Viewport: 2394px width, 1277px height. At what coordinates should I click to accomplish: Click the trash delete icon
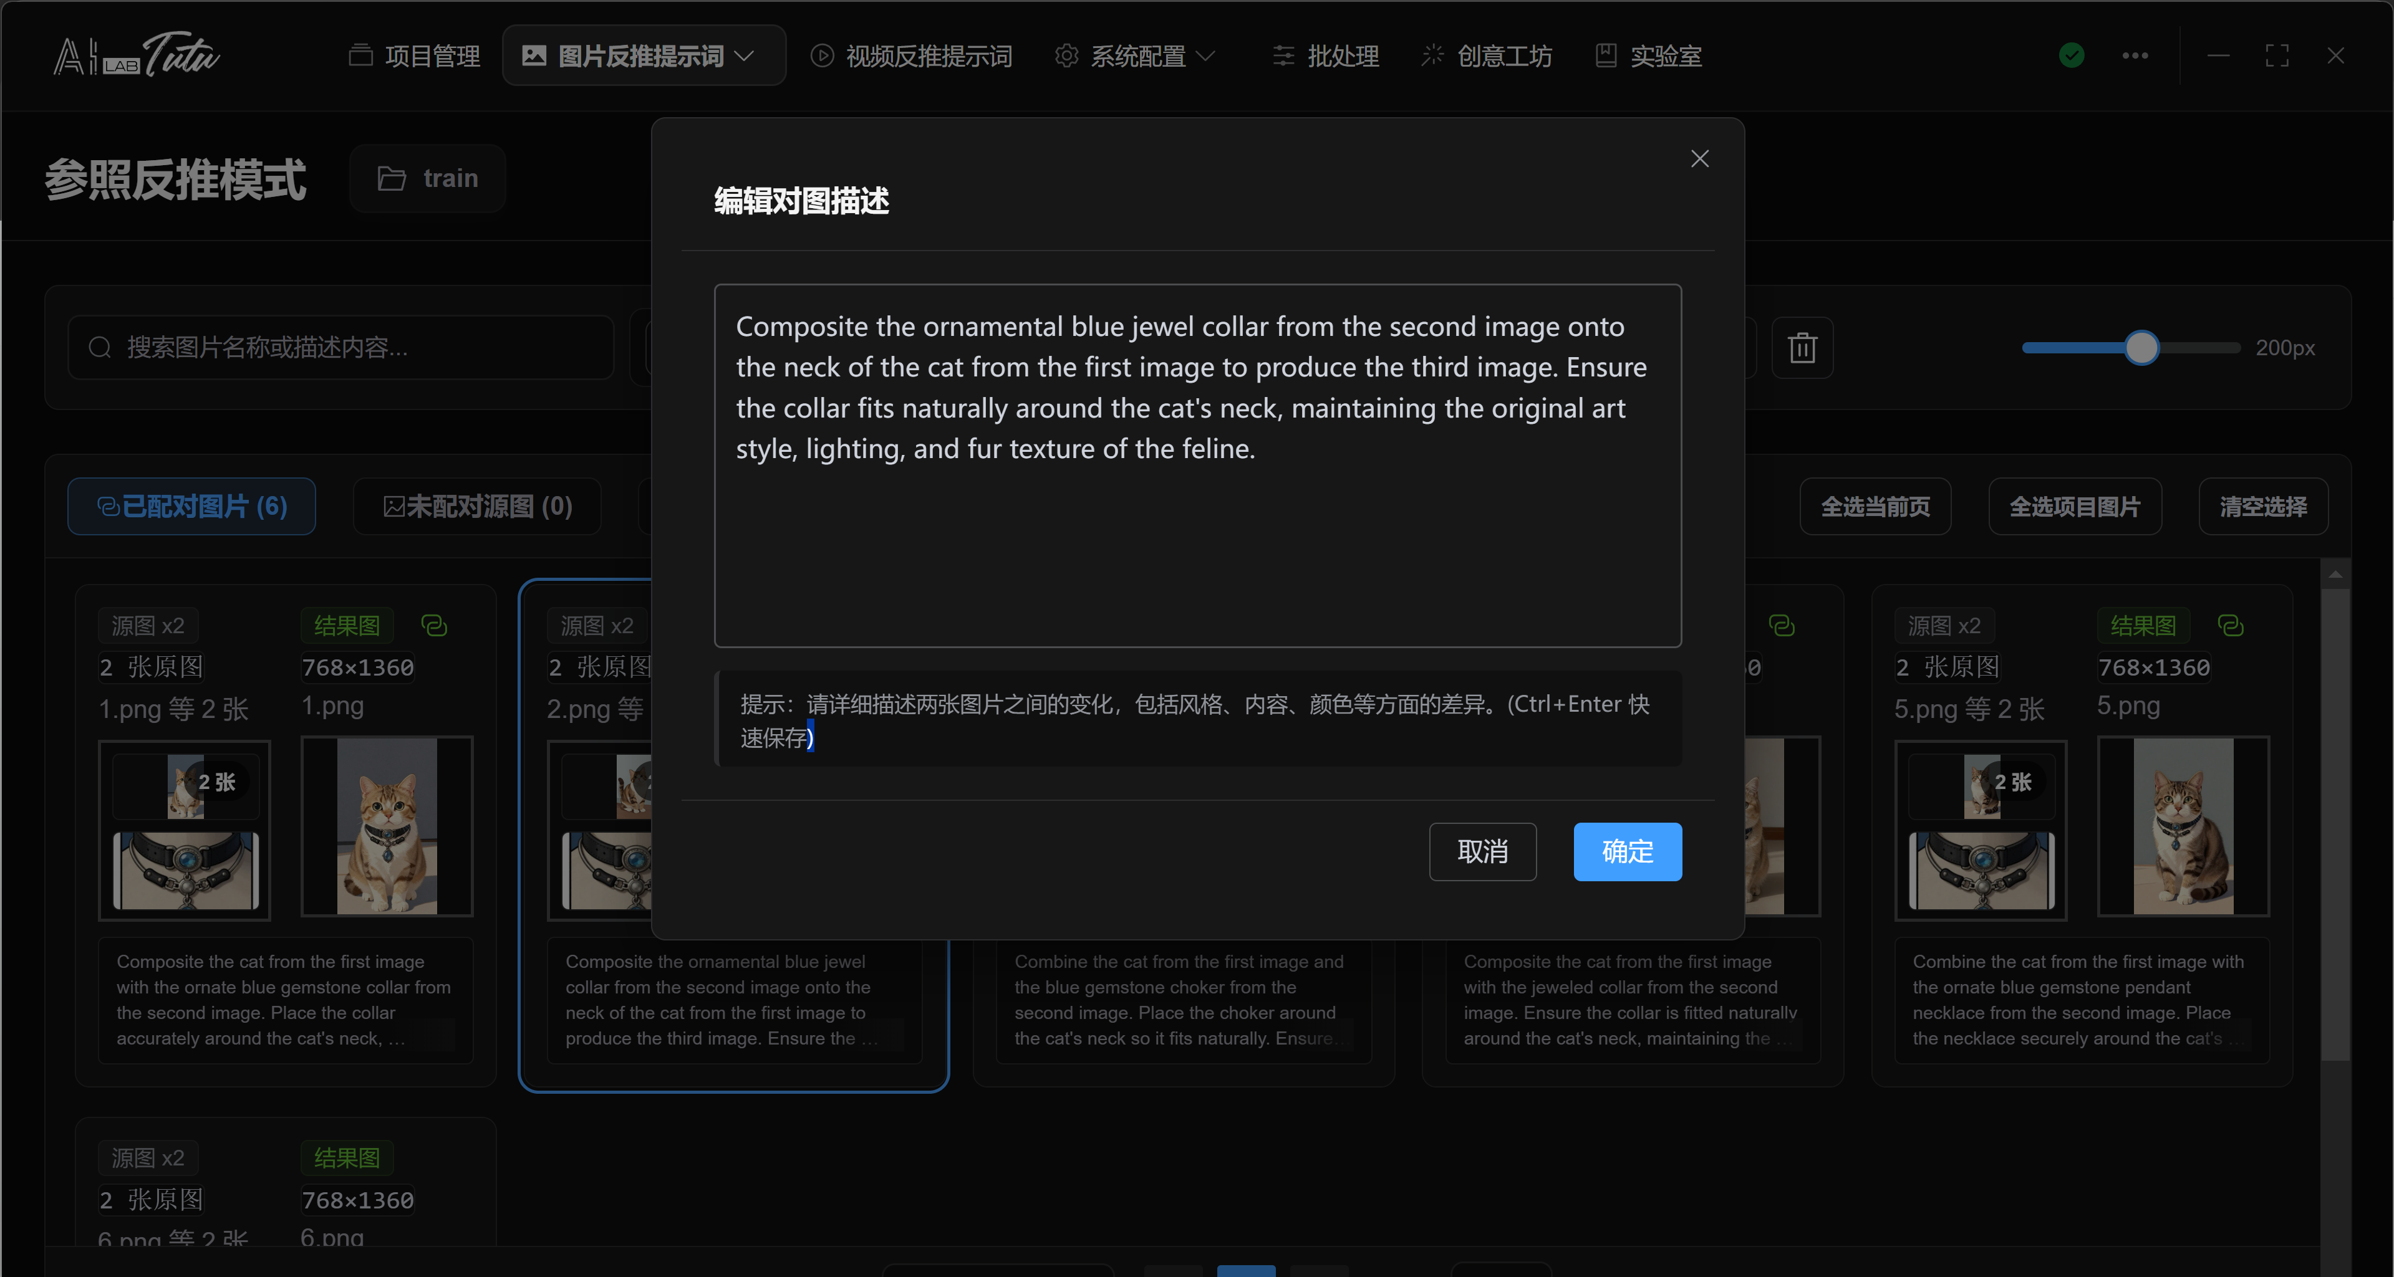click(1802, 347)
